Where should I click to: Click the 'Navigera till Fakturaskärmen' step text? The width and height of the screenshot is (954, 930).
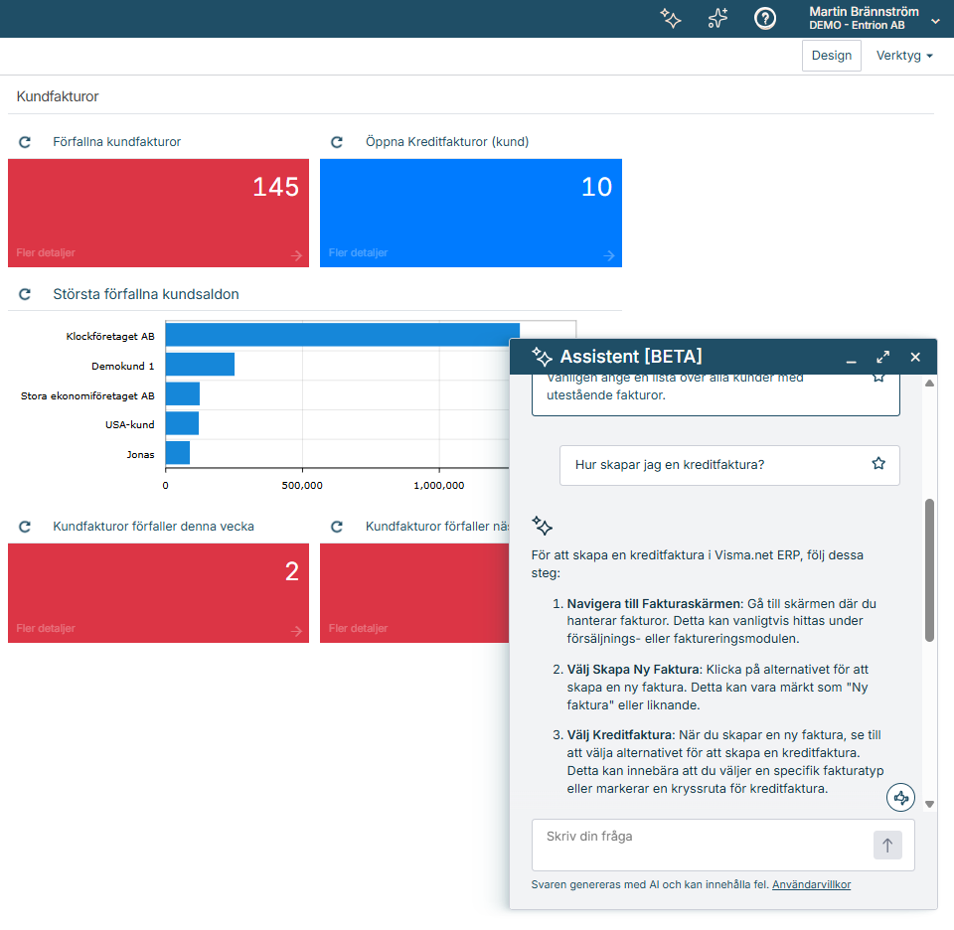tap(655, 604)
